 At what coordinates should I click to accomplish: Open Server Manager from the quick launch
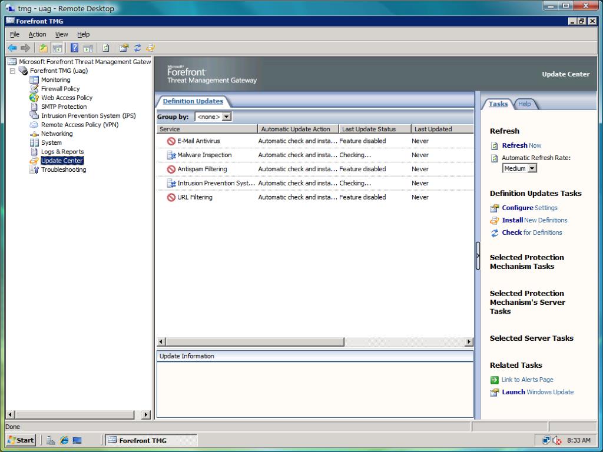(51, 440)
